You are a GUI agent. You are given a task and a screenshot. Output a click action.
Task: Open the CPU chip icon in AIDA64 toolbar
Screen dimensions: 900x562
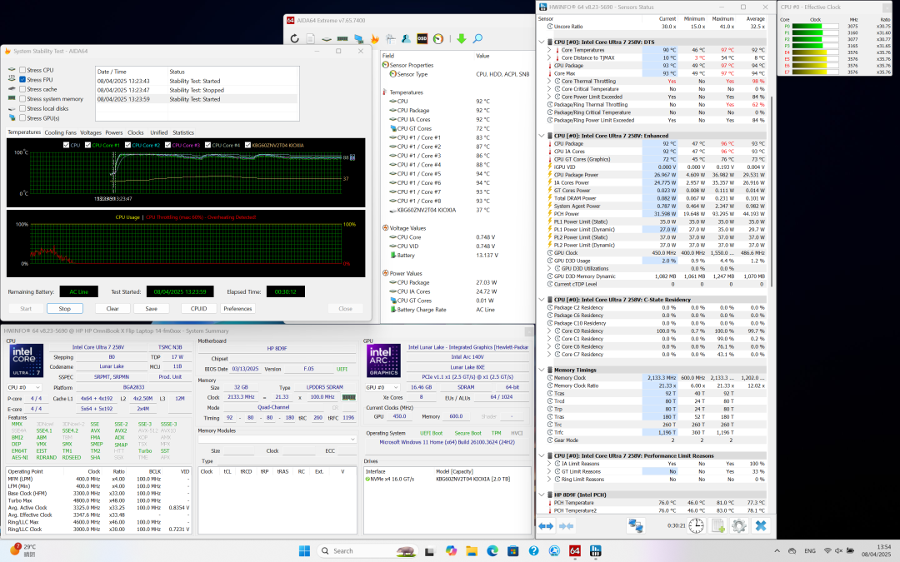point(327,38)
